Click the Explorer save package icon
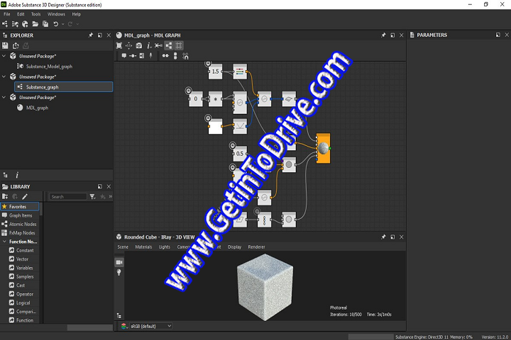511x340 pixels. point(5,45)
